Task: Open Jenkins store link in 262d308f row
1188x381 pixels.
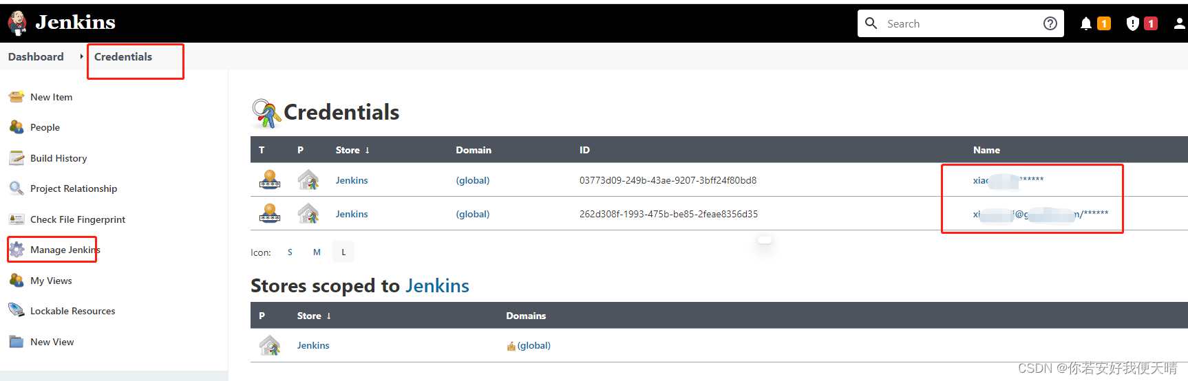Action: pos(352,214)
